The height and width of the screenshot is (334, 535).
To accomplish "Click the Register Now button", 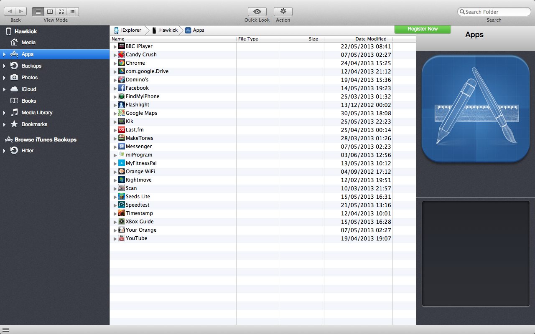I will point(423,29).
